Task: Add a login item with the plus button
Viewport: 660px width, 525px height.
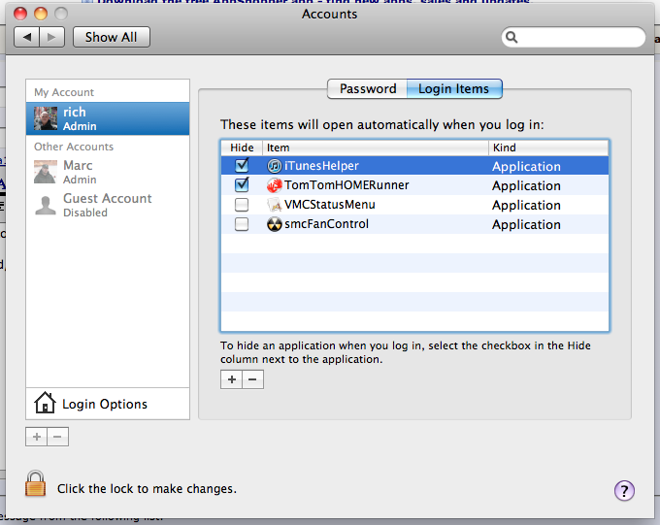Action: click(x=232, y=379)
